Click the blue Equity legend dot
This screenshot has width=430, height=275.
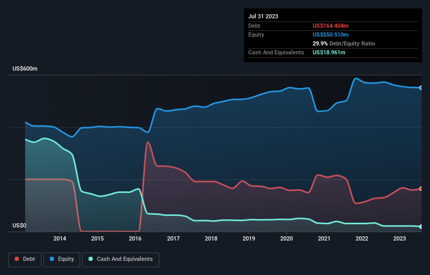coord(52,259)
